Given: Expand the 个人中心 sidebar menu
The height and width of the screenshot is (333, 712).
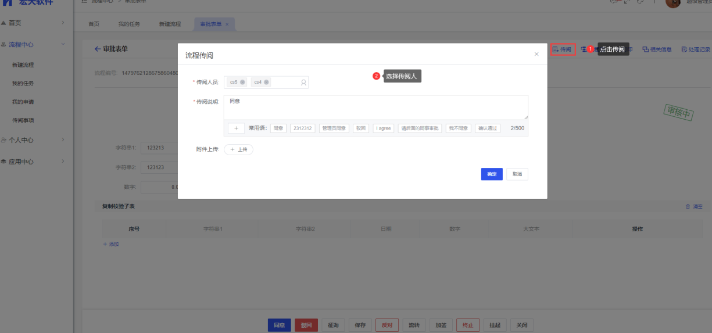Looking at the screenshot, I should [x=35, y=140].
